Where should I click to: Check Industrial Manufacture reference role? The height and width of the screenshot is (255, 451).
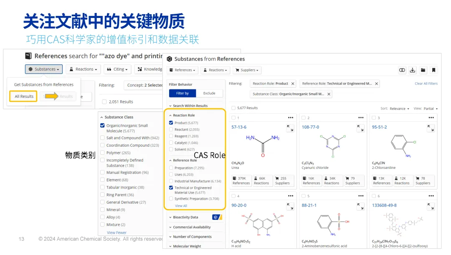171,181
